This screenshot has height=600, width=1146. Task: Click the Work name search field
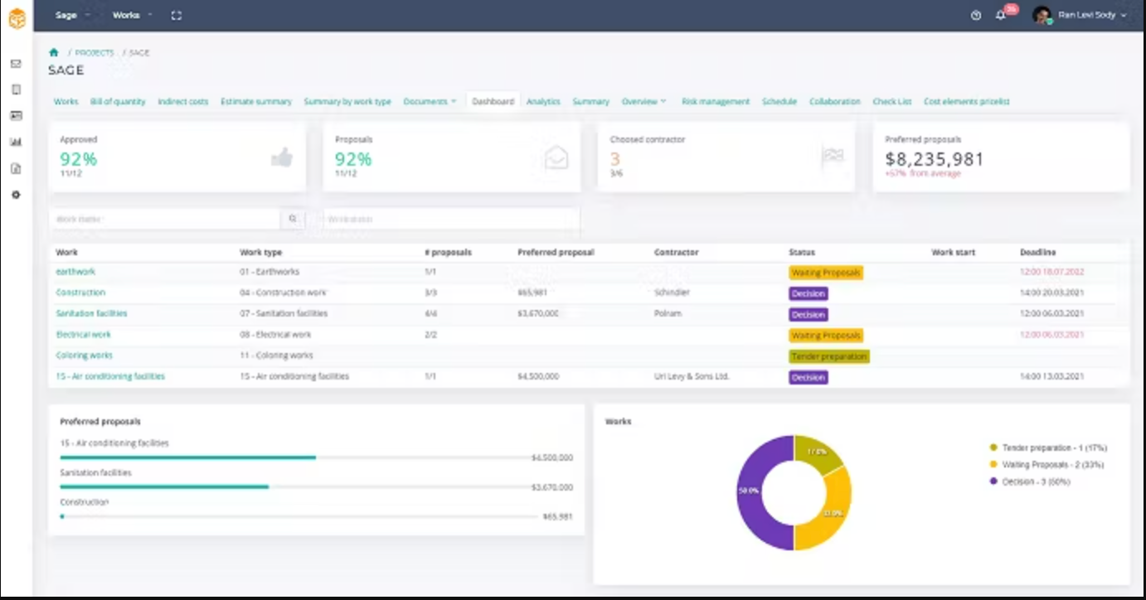[x=164, y=219]
